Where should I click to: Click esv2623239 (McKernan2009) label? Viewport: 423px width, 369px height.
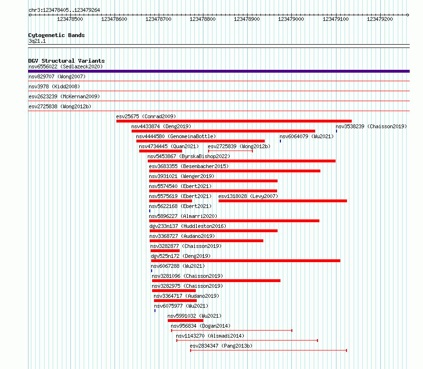(x=64, y=96)
